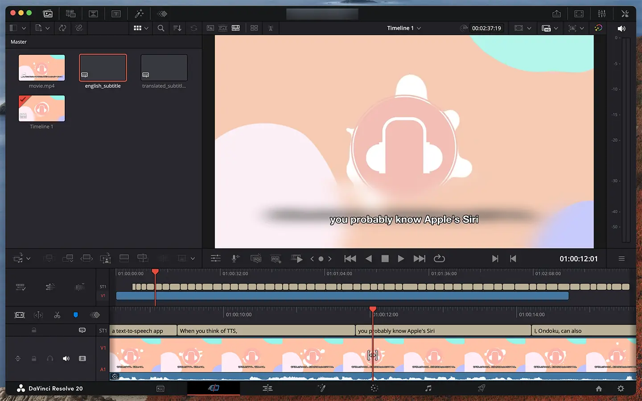Select the movie.mp4 clip thumbnail

pos(41,68)
